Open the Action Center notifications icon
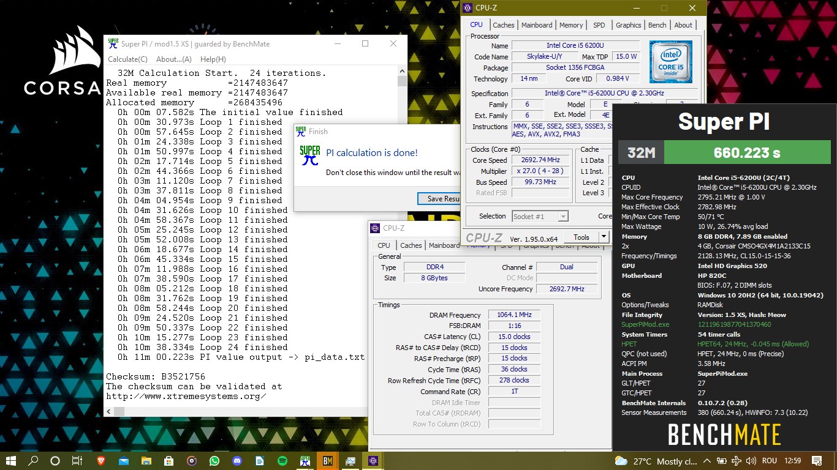Image resolution: width=837 pixels, height=470 pixels. click(x=817, y=461)
